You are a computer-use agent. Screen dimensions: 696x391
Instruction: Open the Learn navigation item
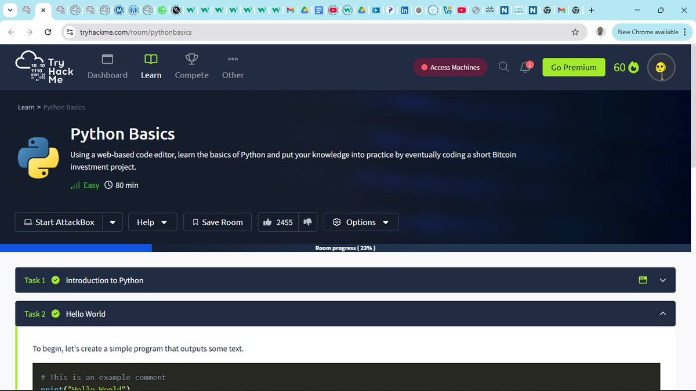151,67
